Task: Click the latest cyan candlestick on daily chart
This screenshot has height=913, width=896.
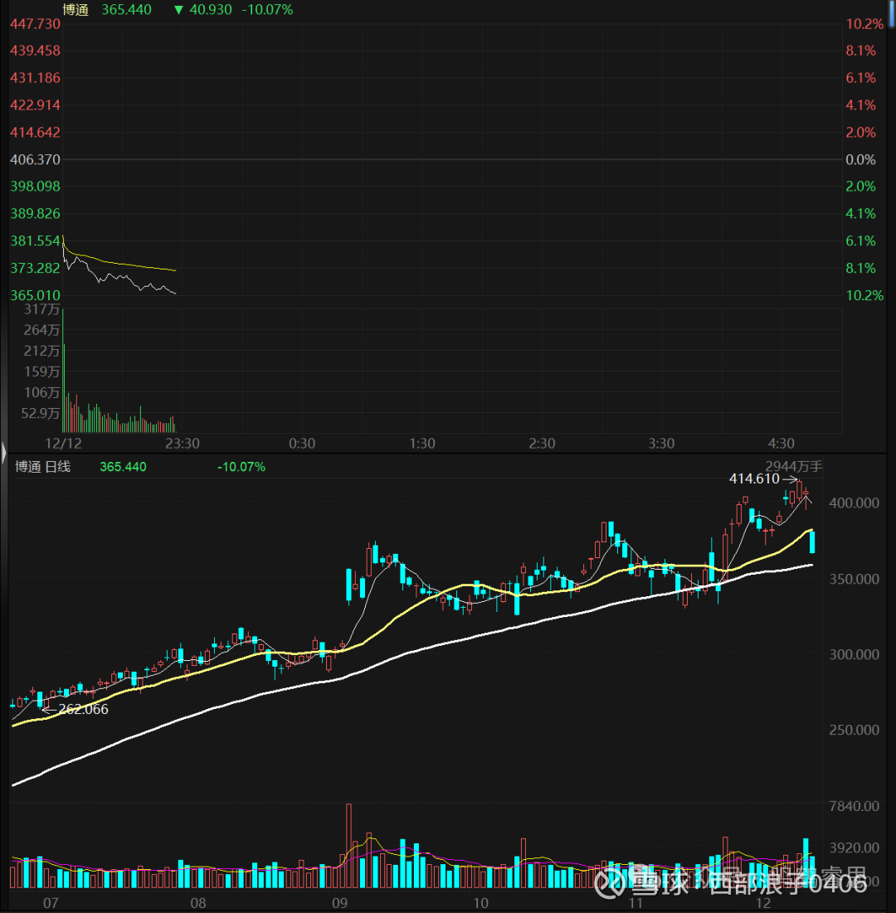Action: click(x=812, y=542)
